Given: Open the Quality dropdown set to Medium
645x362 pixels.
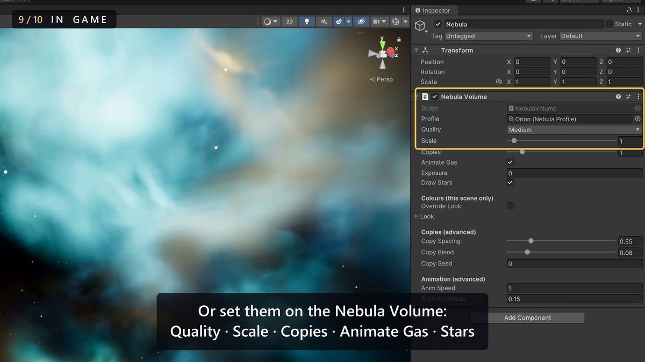Looking at the screenshot, I should [575, 130].
